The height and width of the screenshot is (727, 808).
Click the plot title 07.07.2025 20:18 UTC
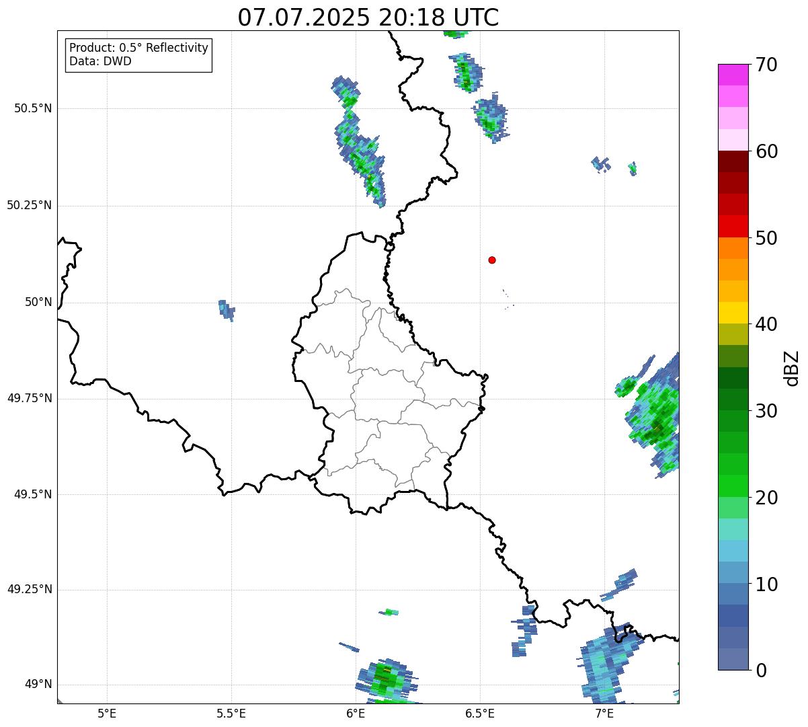point(368,17)
